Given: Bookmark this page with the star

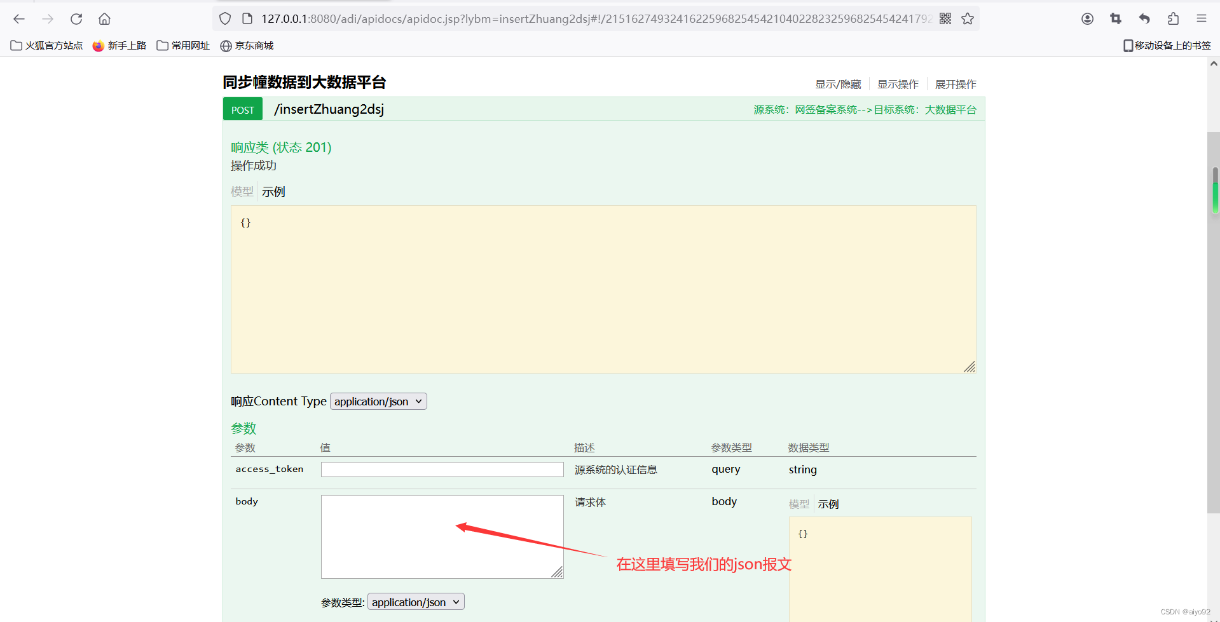Looking at the screenshot, I should (x=968, y=19).
